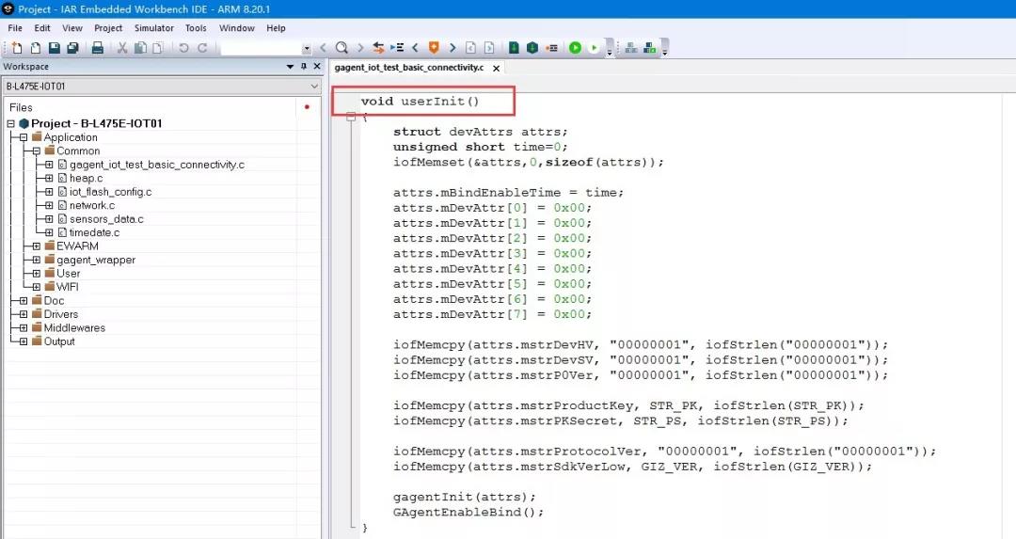Screen dimensions: 1016x539
Task: Expand the network.c file node
Action: pyautogui.click(x=49, y=205)
